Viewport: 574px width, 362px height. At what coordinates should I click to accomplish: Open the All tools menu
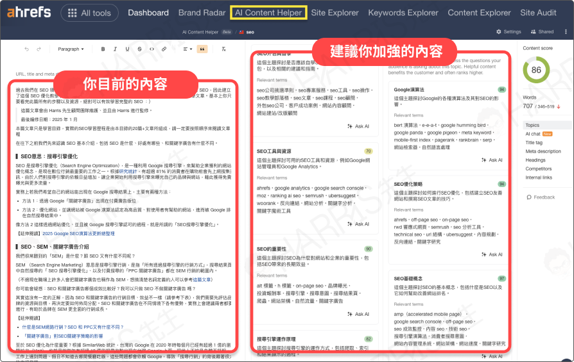coord(90,13)
